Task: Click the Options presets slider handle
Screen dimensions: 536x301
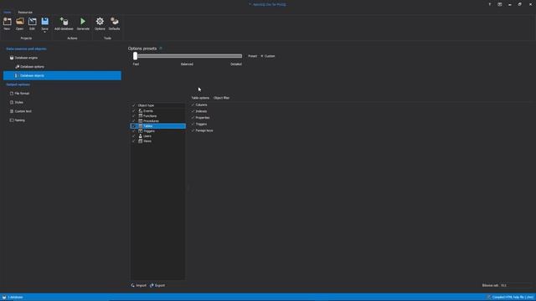Action: (136, 56)
